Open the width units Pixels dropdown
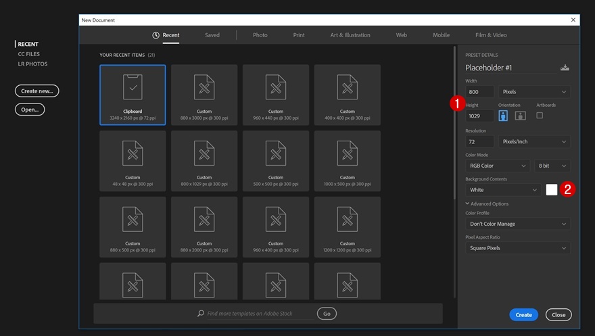The image size is (595, 336). coord(534,92)
